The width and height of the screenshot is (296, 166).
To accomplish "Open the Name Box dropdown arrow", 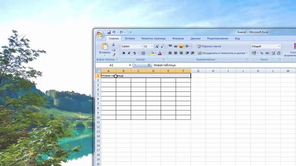I will coord(130,65).
